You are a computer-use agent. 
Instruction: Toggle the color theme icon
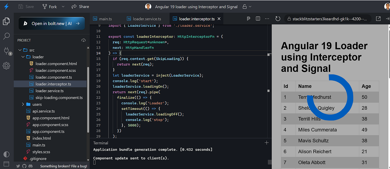coord(6,154)
